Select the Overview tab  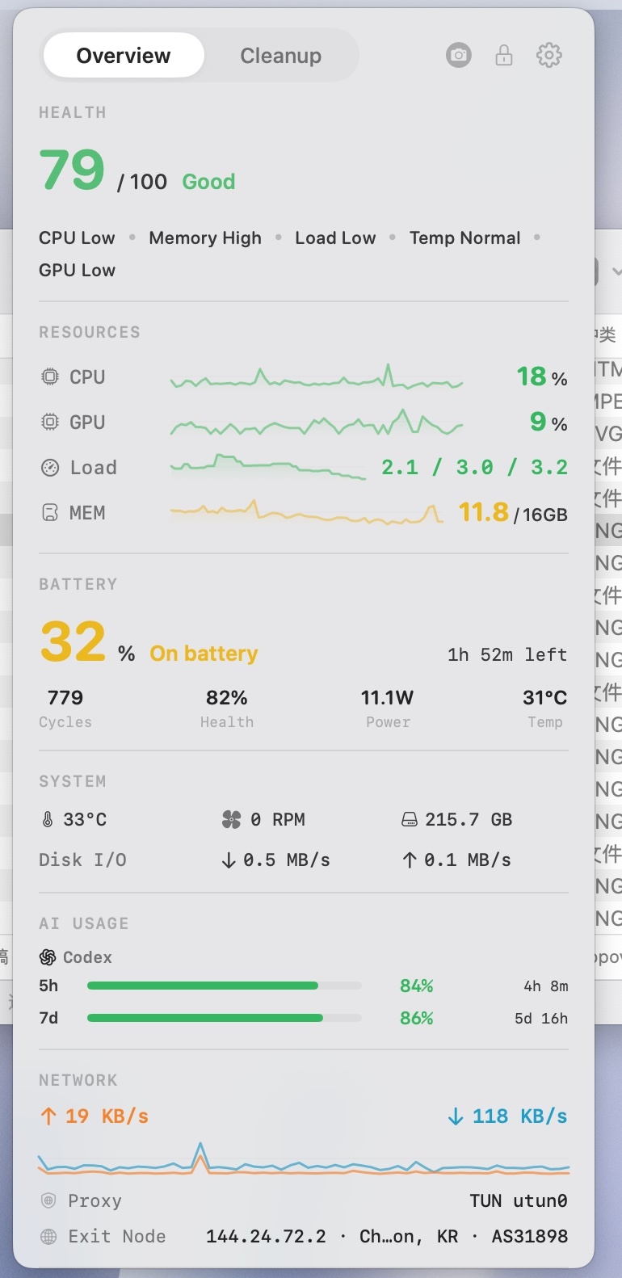124,55
